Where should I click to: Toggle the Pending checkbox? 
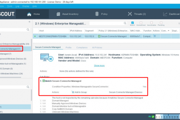(x=161, y=22)
